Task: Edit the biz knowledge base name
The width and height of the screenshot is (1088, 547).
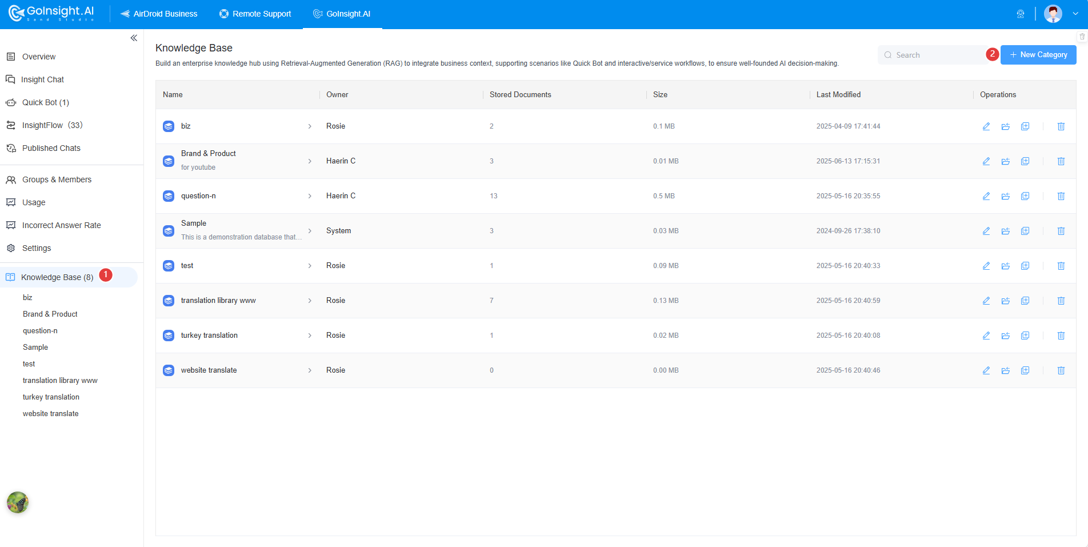Action: [x=986, y=126]
